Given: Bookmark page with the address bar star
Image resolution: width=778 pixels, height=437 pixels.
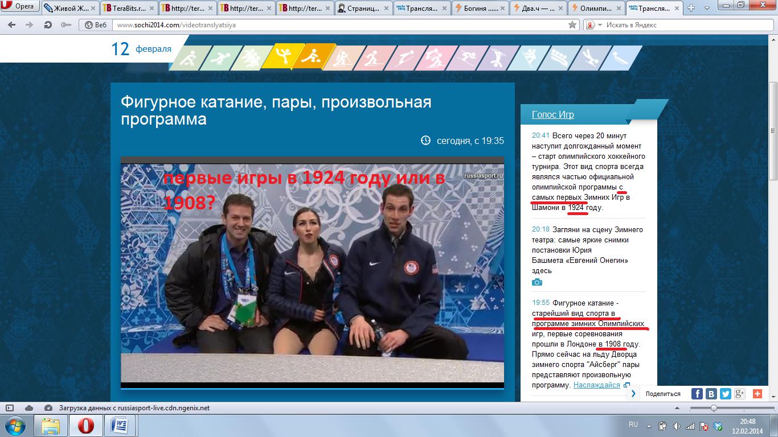Looking at the screenshot, I should coord(572,25).
